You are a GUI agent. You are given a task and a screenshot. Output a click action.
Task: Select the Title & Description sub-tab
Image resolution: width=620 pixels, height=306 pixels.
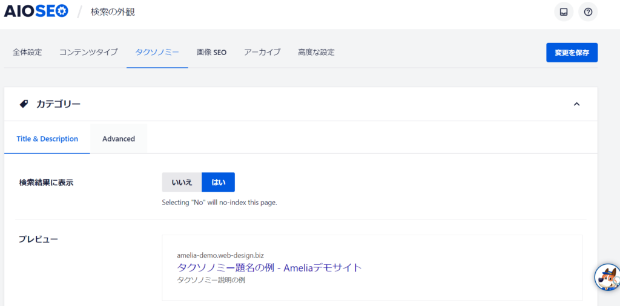(47, 138)
